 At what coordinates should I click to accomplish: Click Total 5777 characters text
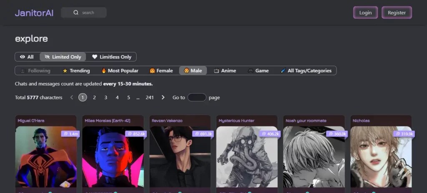tap(39, 97)
